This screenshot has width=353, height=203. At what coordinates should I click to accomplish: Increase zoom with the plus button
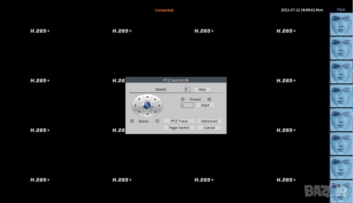pyautogui.click(x=157, y=121)
